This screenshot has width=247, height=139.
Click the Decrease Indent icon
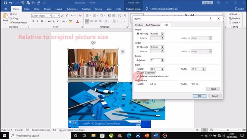(109, 15)
